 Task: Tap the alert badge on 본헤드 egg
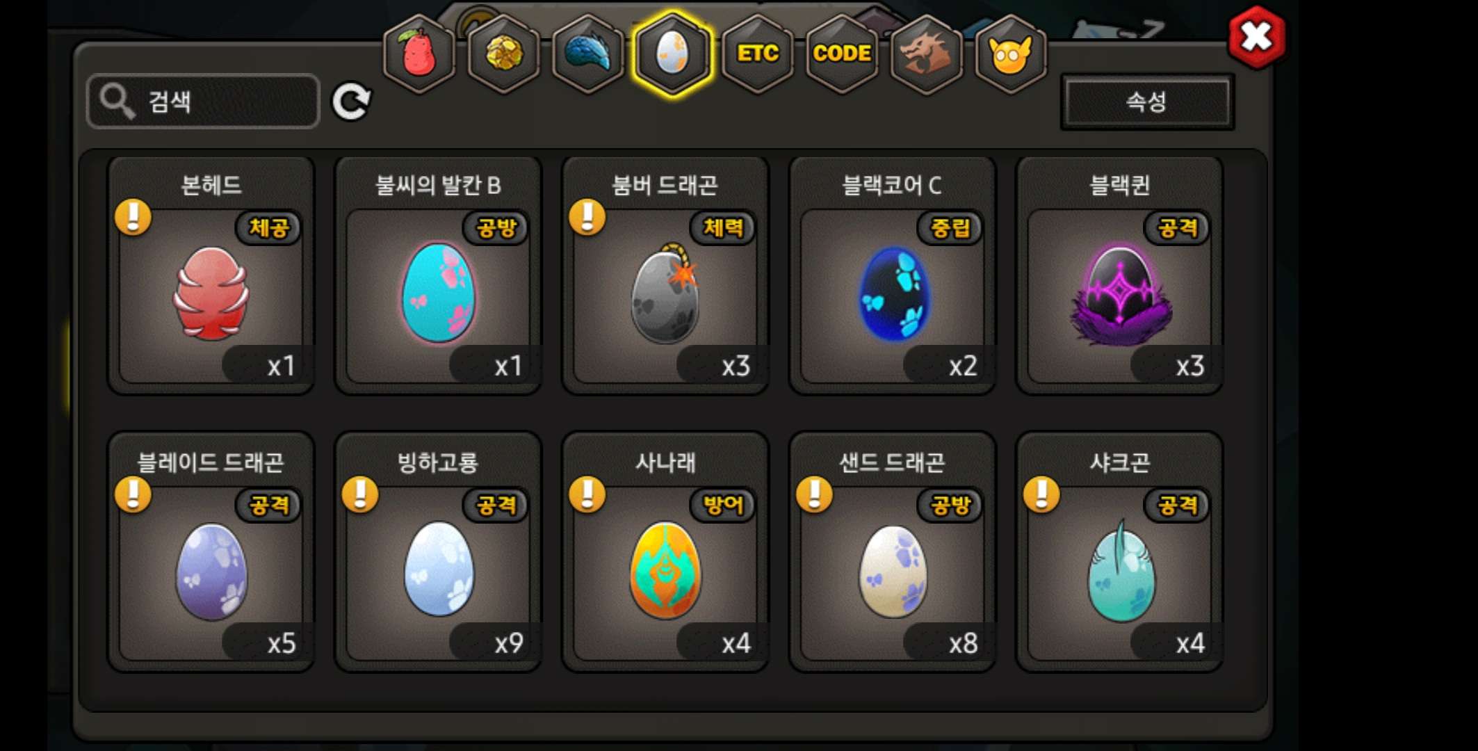click(x=133, y=217)
